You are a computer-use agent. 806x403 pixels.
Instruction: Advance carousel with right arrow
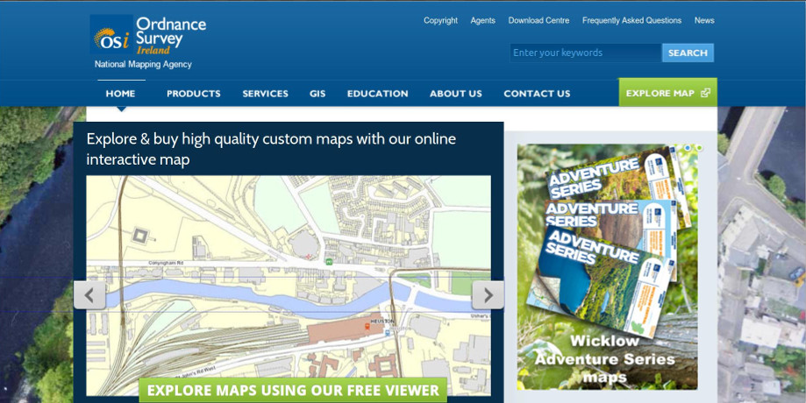pos(488,294)
